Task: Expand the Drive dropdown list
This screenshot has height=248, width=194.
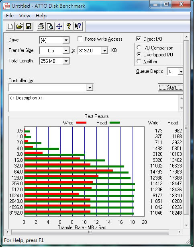Action: (x=66, y=40)
